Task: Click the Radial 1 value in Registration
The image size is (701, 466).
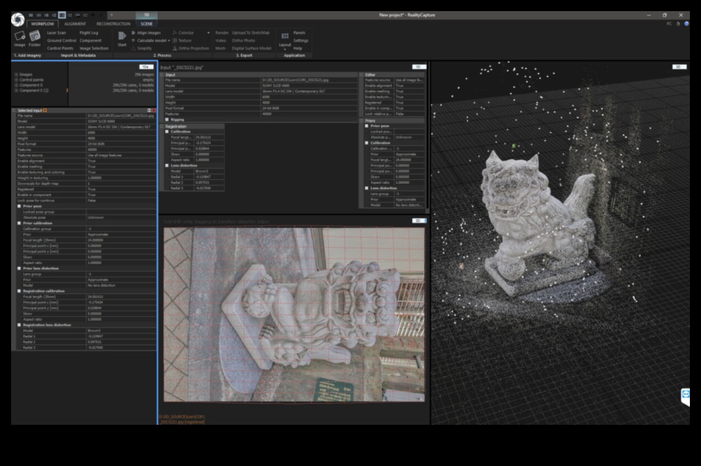Action: tap(210, 176)
